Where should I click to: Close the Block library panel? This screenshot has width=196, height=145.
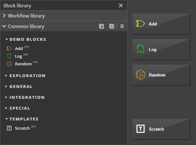click(x=121, y=5)
